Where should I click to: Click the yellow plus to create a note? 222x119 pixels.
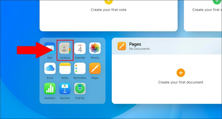(109, 1)
